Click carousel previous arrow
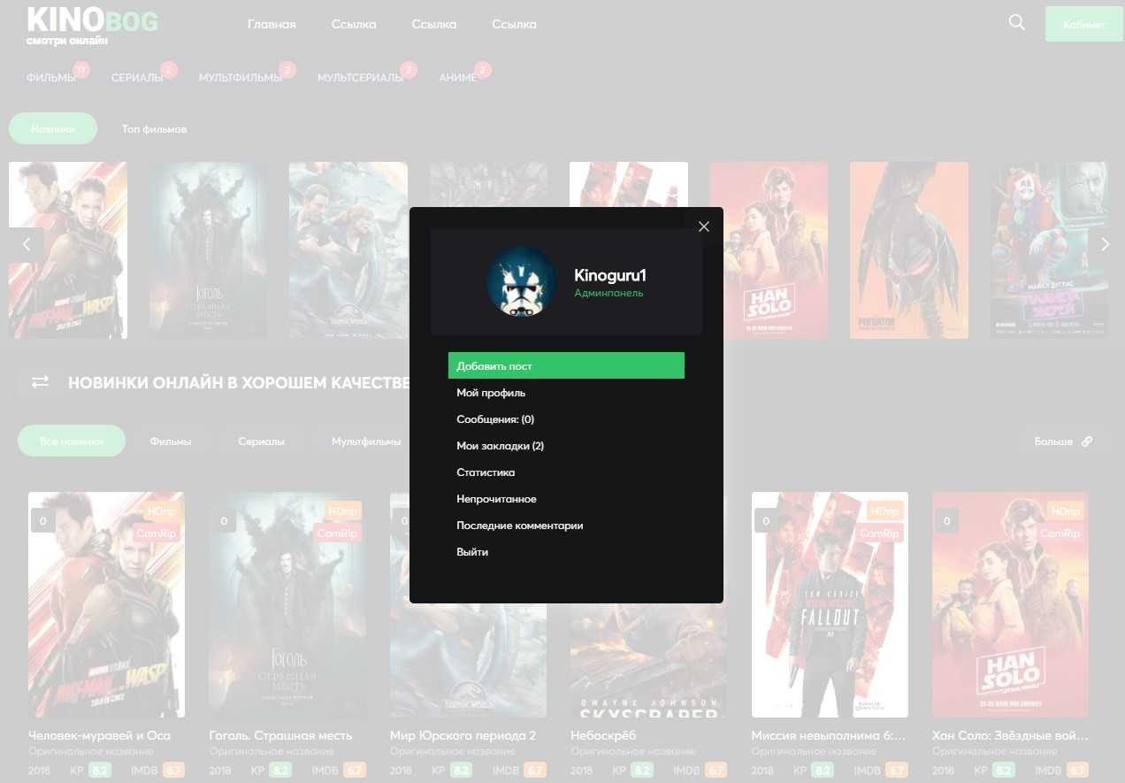 pos(27,244)
